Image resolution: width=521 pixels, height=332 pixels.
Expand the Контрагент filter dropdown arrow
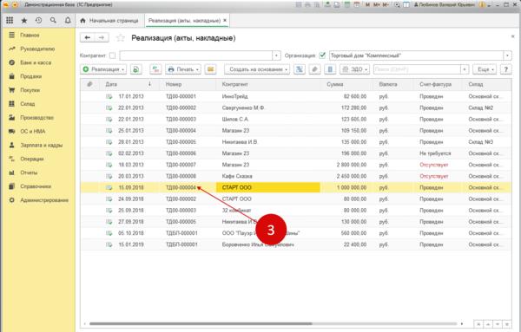(276, 55)
